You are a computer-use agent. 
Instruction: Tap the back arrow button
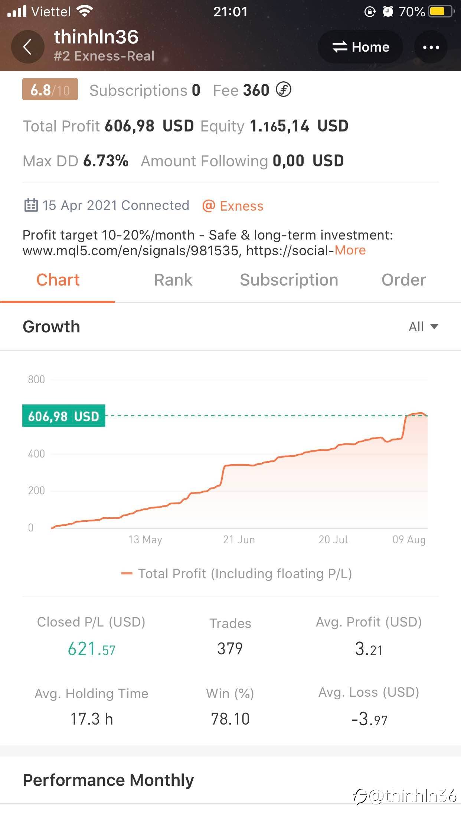point(27,47)
